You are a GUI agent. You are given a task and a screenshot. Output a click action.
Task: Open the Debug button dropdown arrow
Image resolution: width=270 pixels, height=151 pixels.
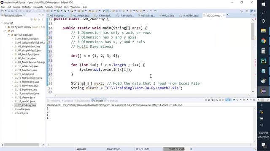coord(55,11)
